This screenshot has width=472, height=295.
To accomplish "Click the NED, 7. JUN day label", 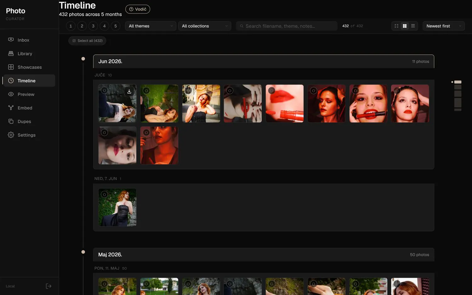I will (x=106, y=178).
